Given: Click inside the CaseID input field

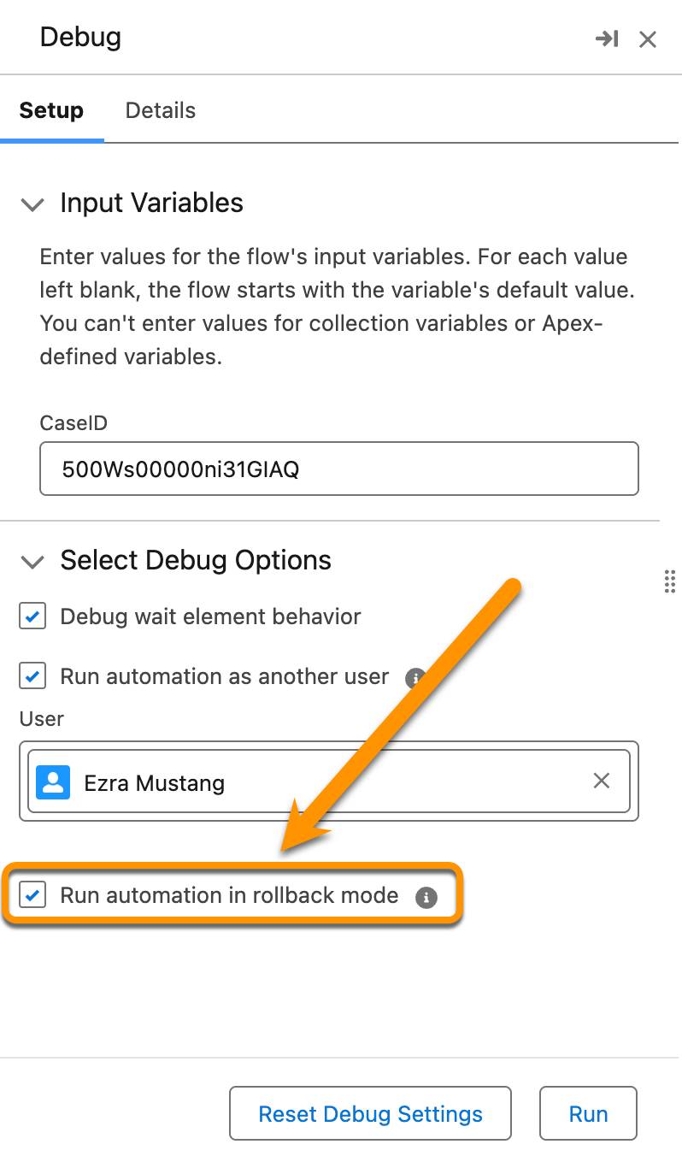Looking at the screenshot, I should 338,469.
